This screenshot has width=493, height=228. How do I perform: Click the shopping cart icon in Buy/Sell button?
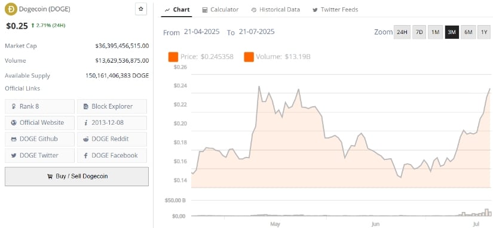coord(50,177)
